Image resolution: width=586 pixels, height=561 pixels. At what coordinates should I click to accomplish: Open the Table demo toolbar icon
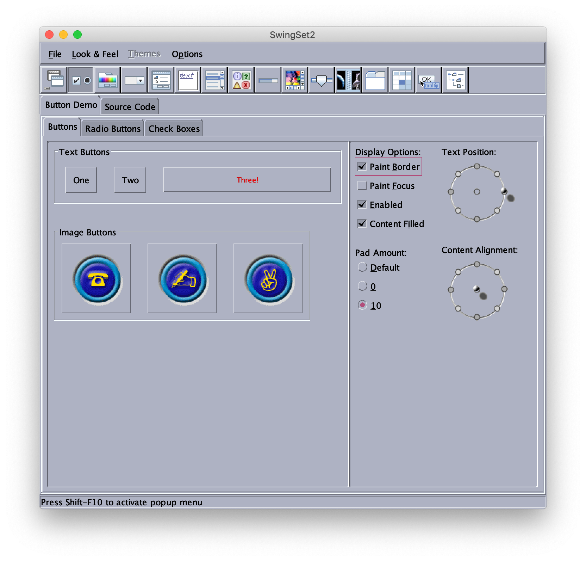point(402,80)
